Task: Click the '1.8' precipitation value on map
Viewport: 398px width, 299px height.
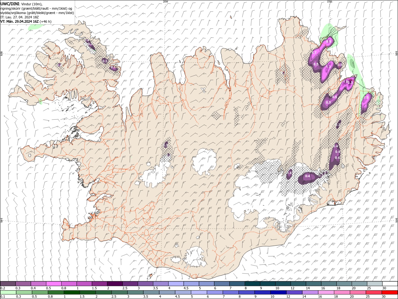Action: click(345, 82)
